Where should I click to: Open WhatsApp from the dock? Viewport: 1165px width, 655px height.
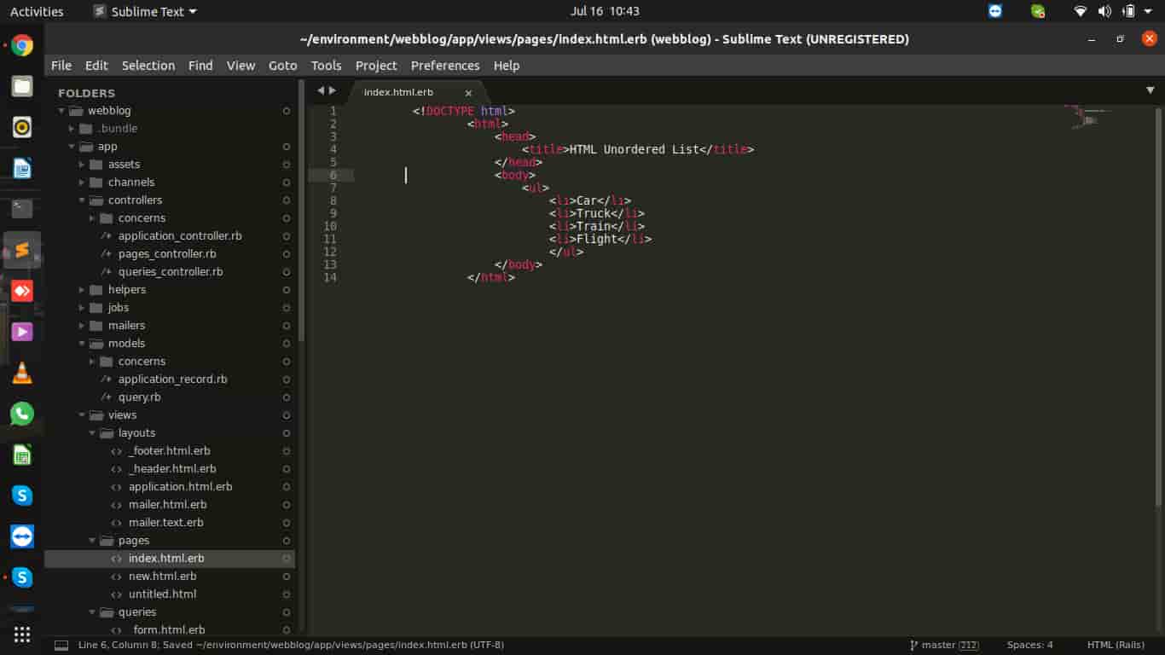(21, 415)
